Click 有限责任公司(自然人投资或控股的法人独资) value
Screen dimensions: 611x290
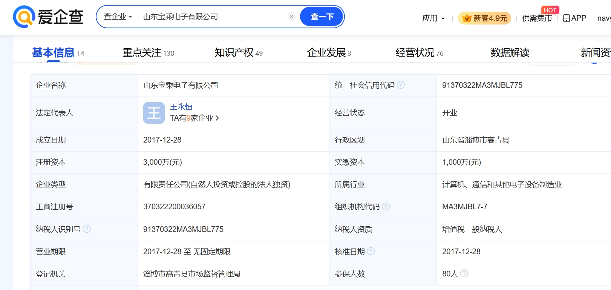coord(217,184)
